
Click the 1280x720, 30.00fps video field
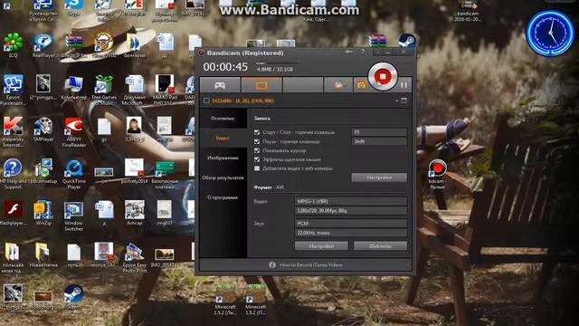click(351, 211)
